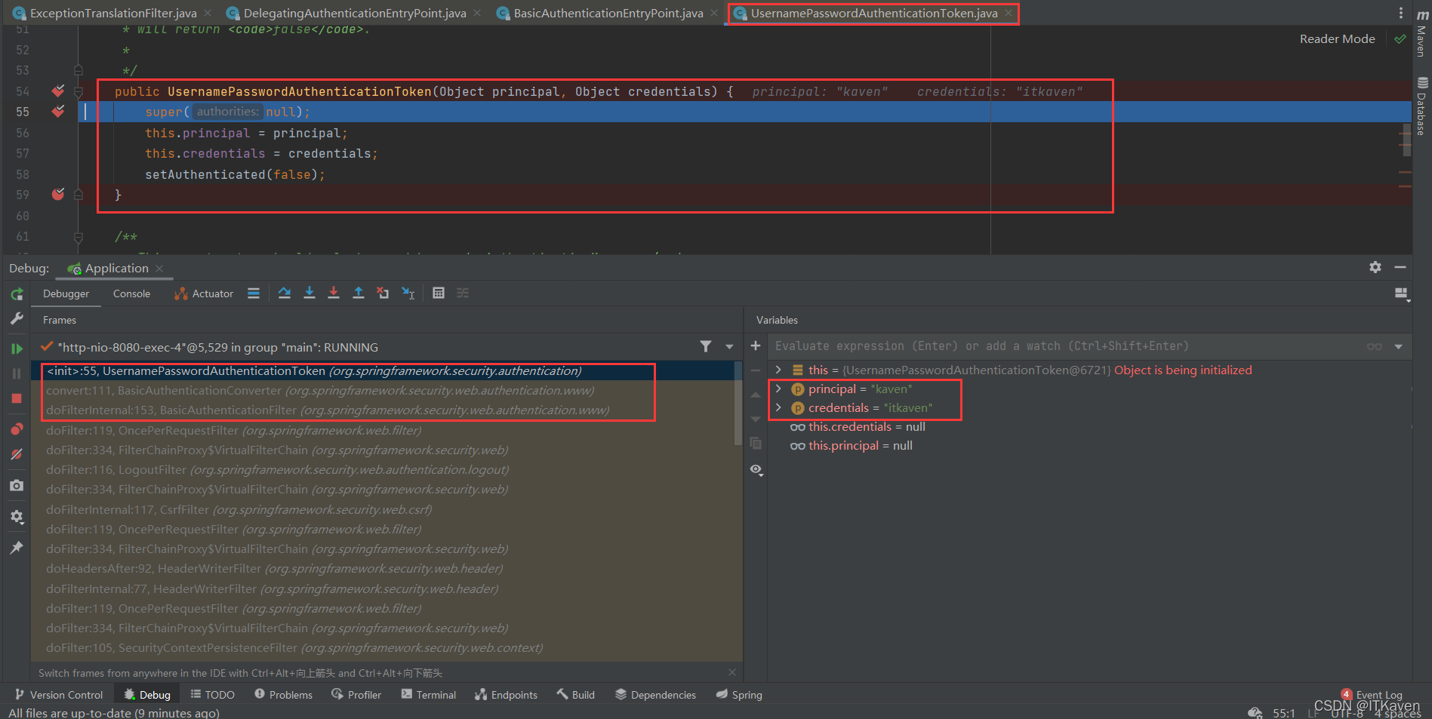Viewport: 1432px width, 719px height.
Task: Collapse the code fold marker at line 53
Action: point(79,70)
